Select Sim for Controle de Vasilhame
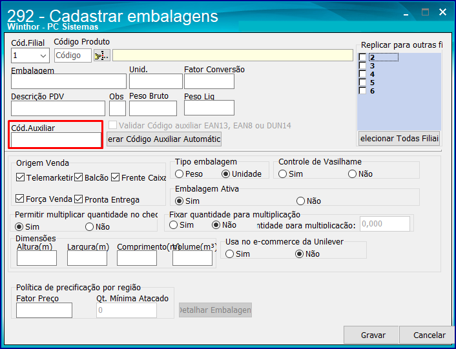 tap(283, 174)
